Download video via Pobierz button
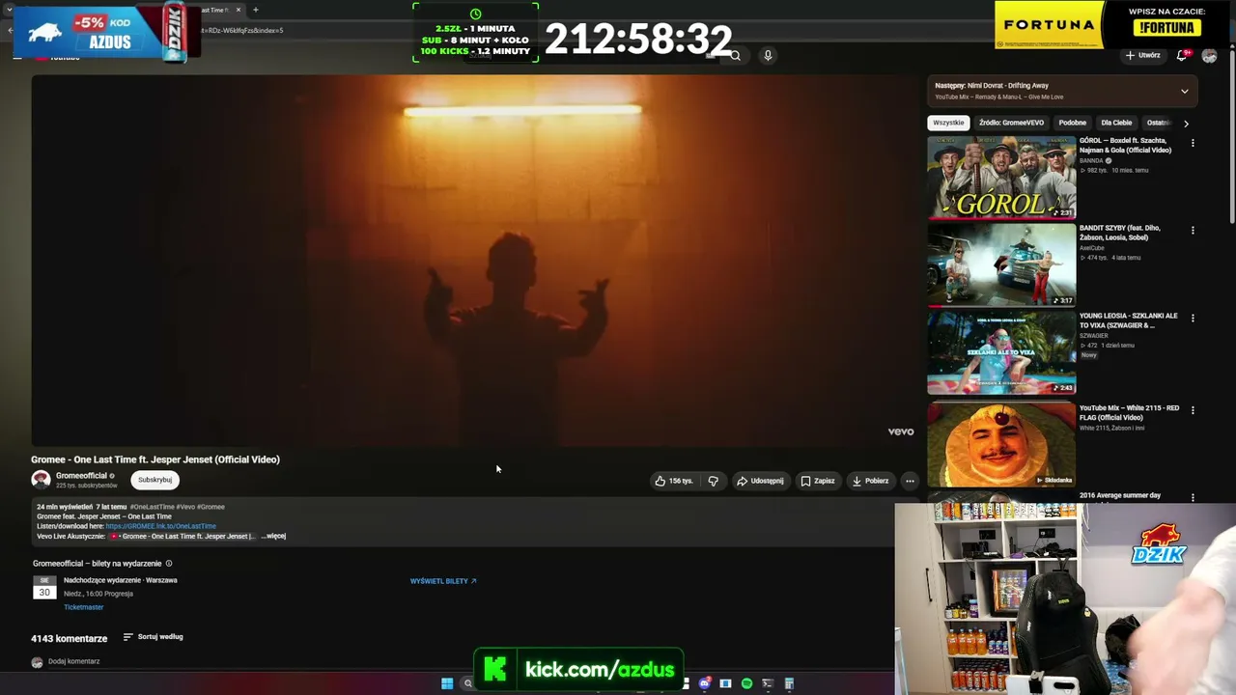This screenshot has width=1236, height=695. (x=870, y=481)
